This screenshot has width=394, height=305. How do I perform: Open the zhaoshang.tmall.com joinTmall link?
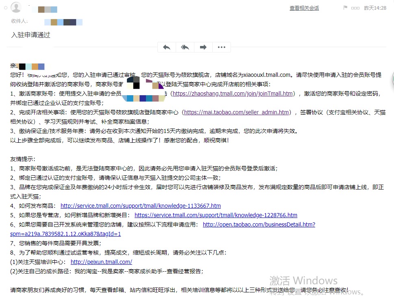point(233,94)
